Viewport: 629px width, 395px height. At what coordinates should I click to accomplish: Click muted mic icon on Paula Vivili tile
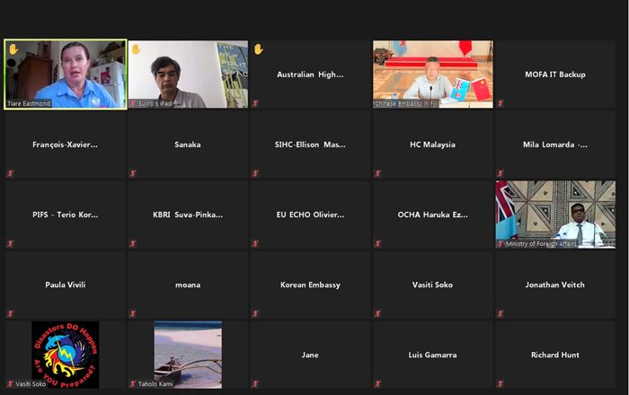tap(11, 313)
